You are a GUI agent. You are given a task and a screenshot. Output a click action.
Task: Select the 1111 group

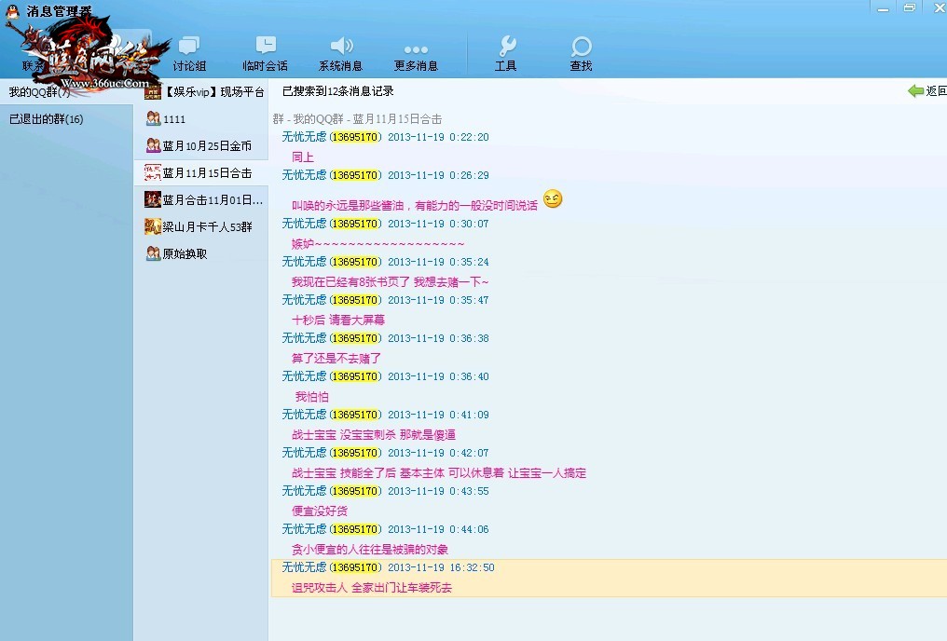click(x=173, y=119)
